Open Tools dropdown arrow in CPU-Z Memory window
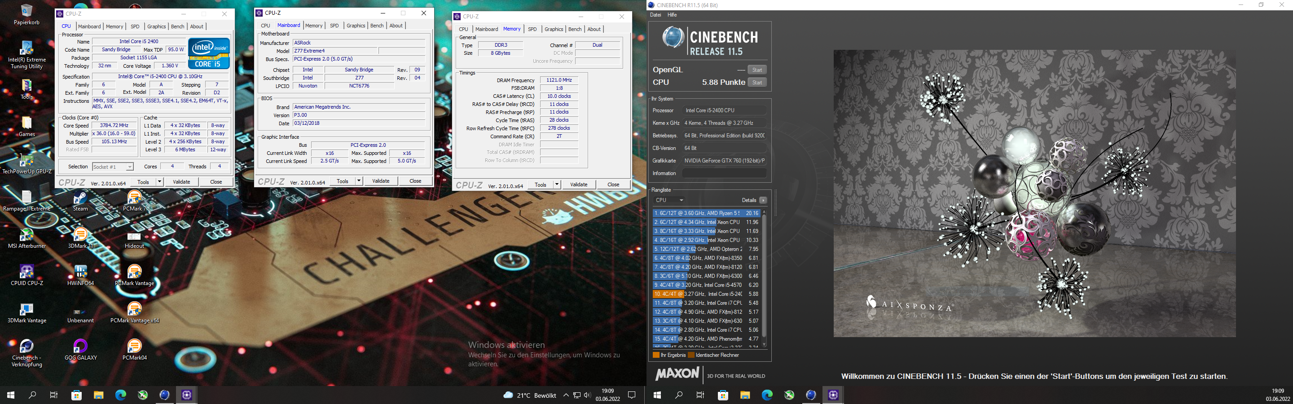The width and height of the screenshot is (1293, 404). click(x=557, y=184)
